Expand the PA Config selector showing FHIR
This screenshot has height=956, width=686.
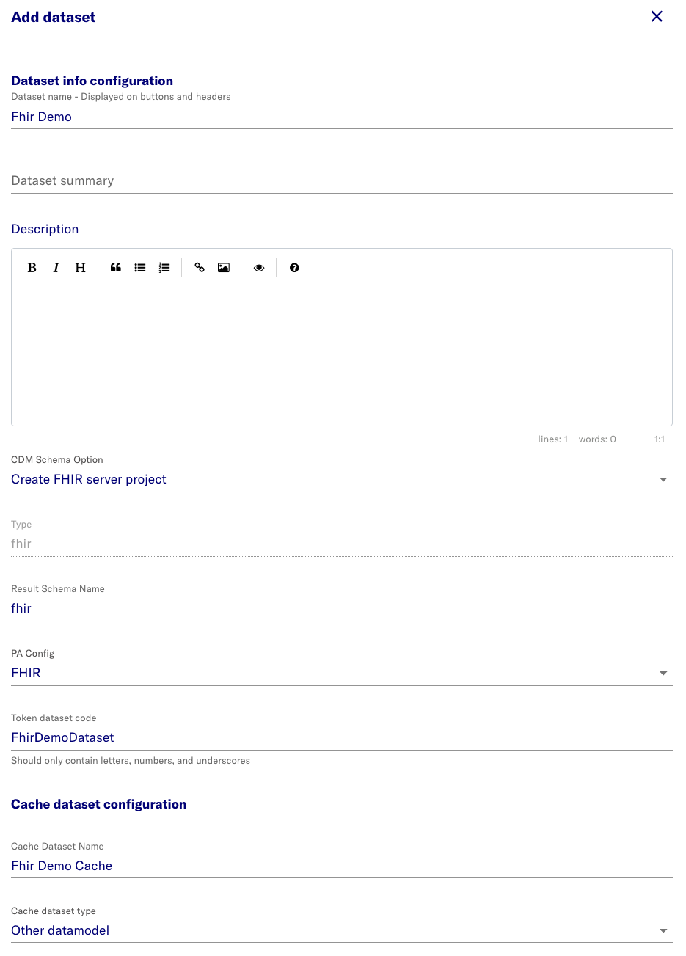(663, 673)
